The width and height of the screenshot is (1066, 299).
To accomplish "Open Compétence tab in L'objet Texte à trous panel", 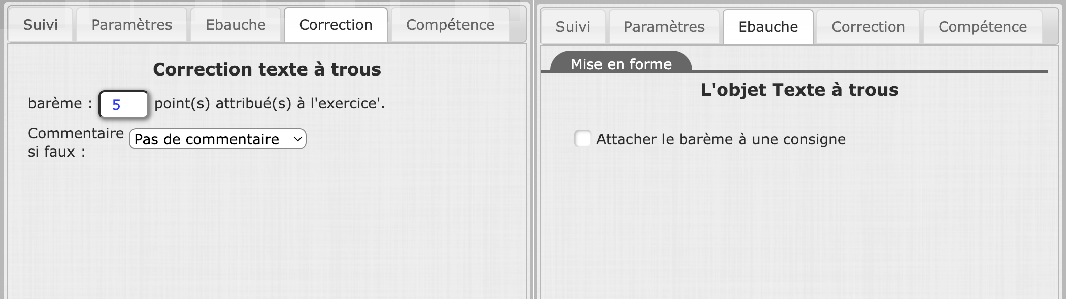I will 983,27.
